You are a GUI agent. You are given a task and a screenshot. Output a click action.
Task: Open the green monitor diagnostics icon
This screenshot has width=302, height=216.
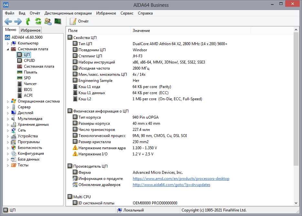58,21
